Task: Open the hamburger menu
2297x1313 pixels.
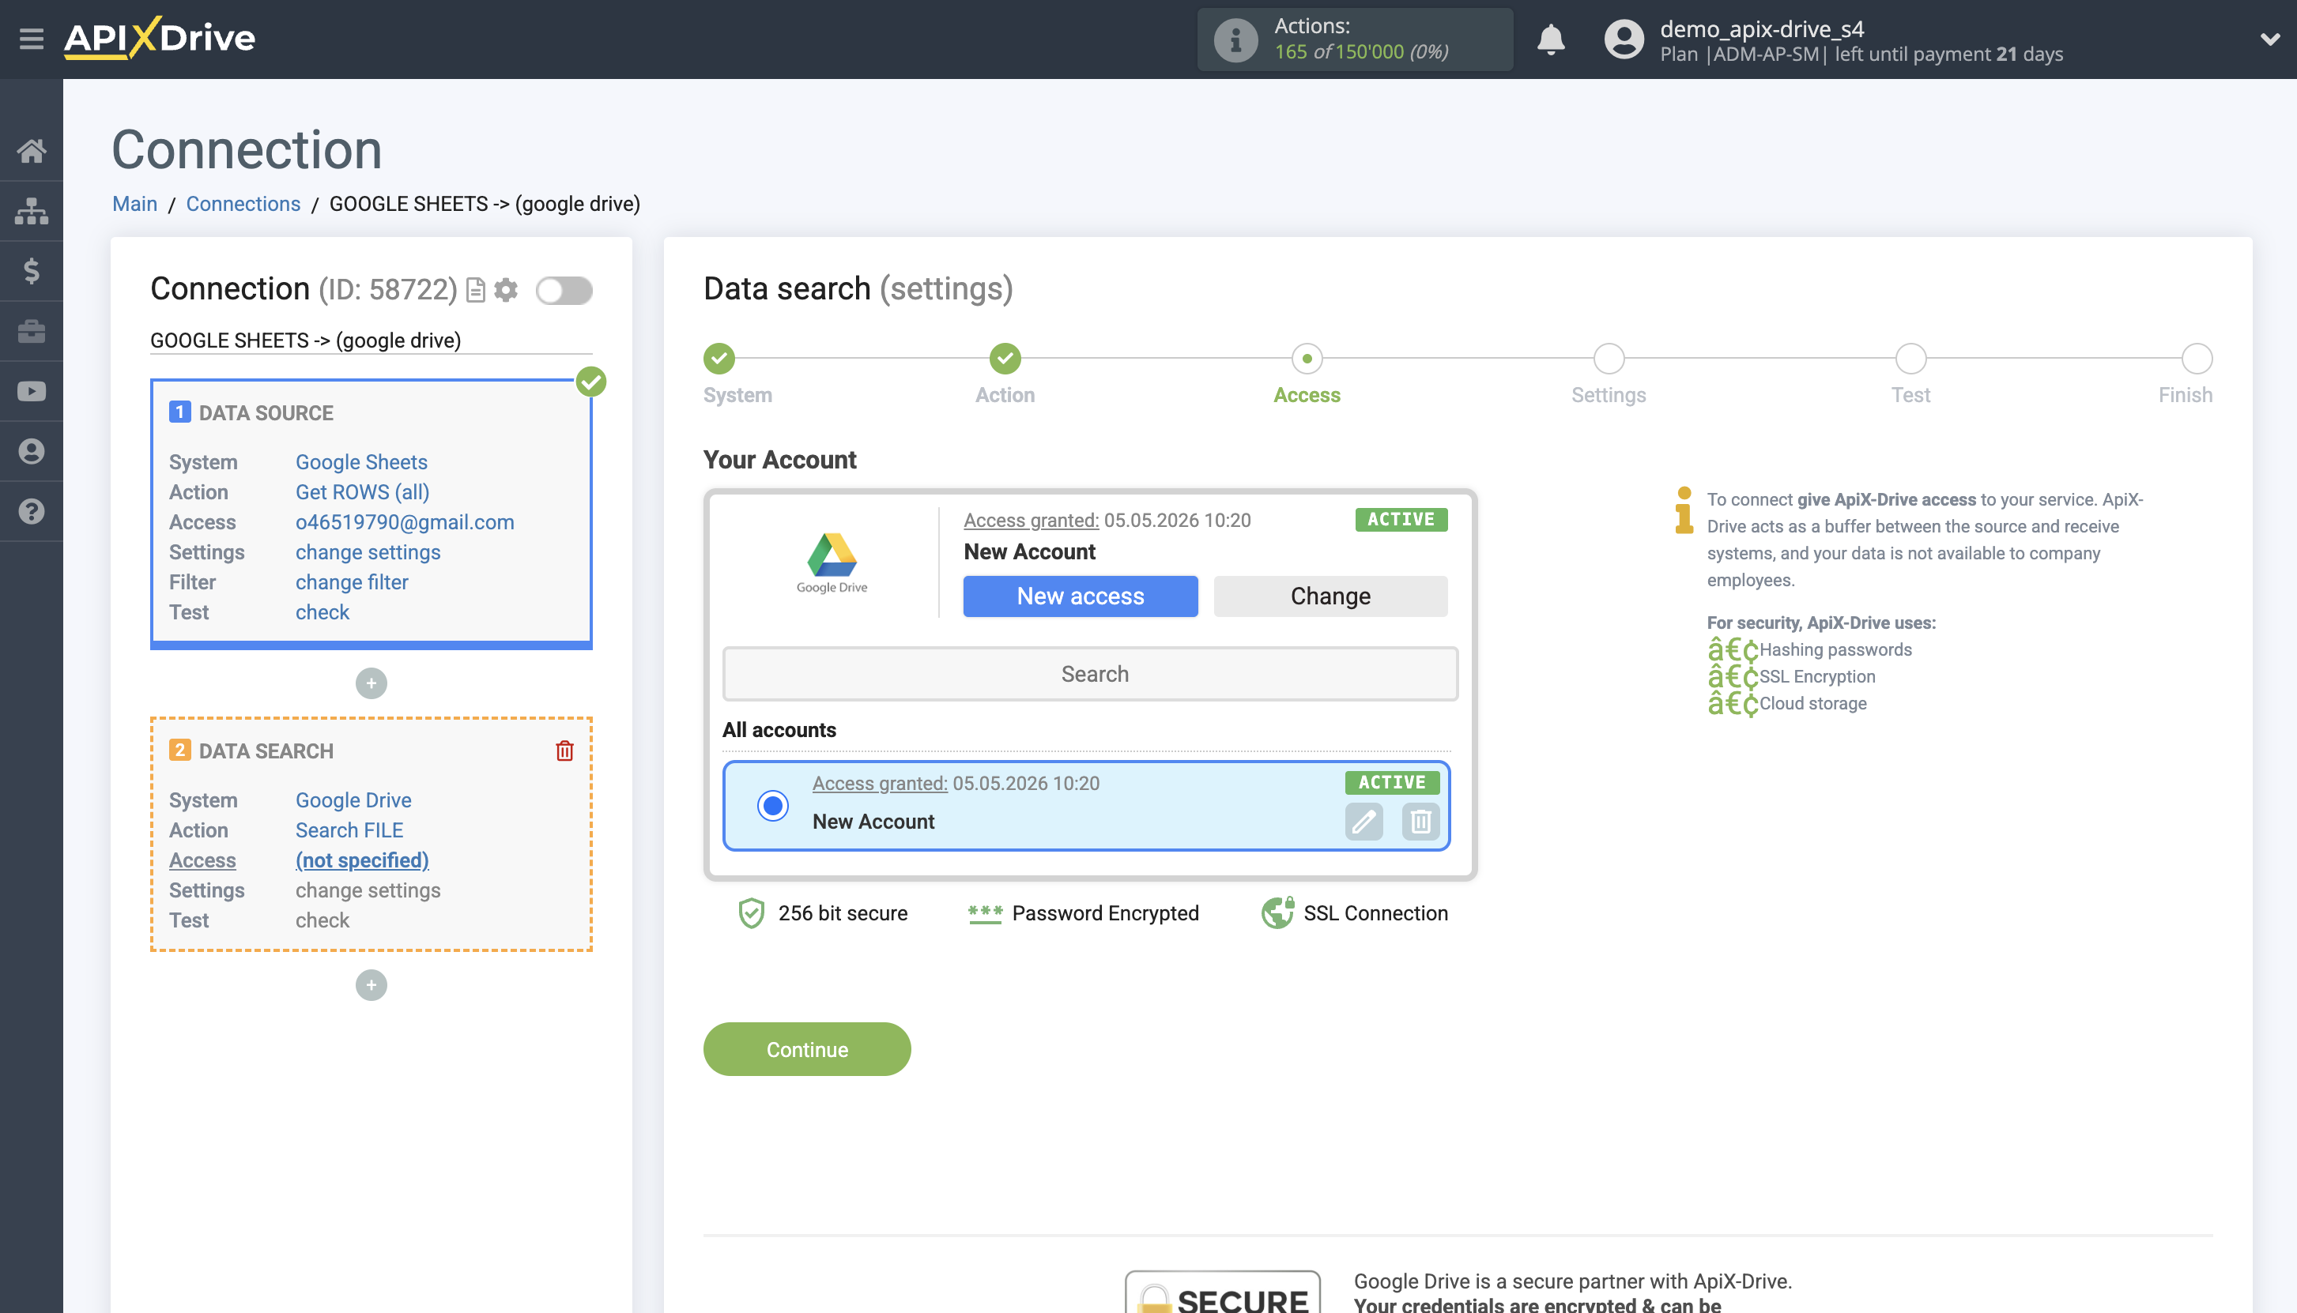Action: point(32,39)
